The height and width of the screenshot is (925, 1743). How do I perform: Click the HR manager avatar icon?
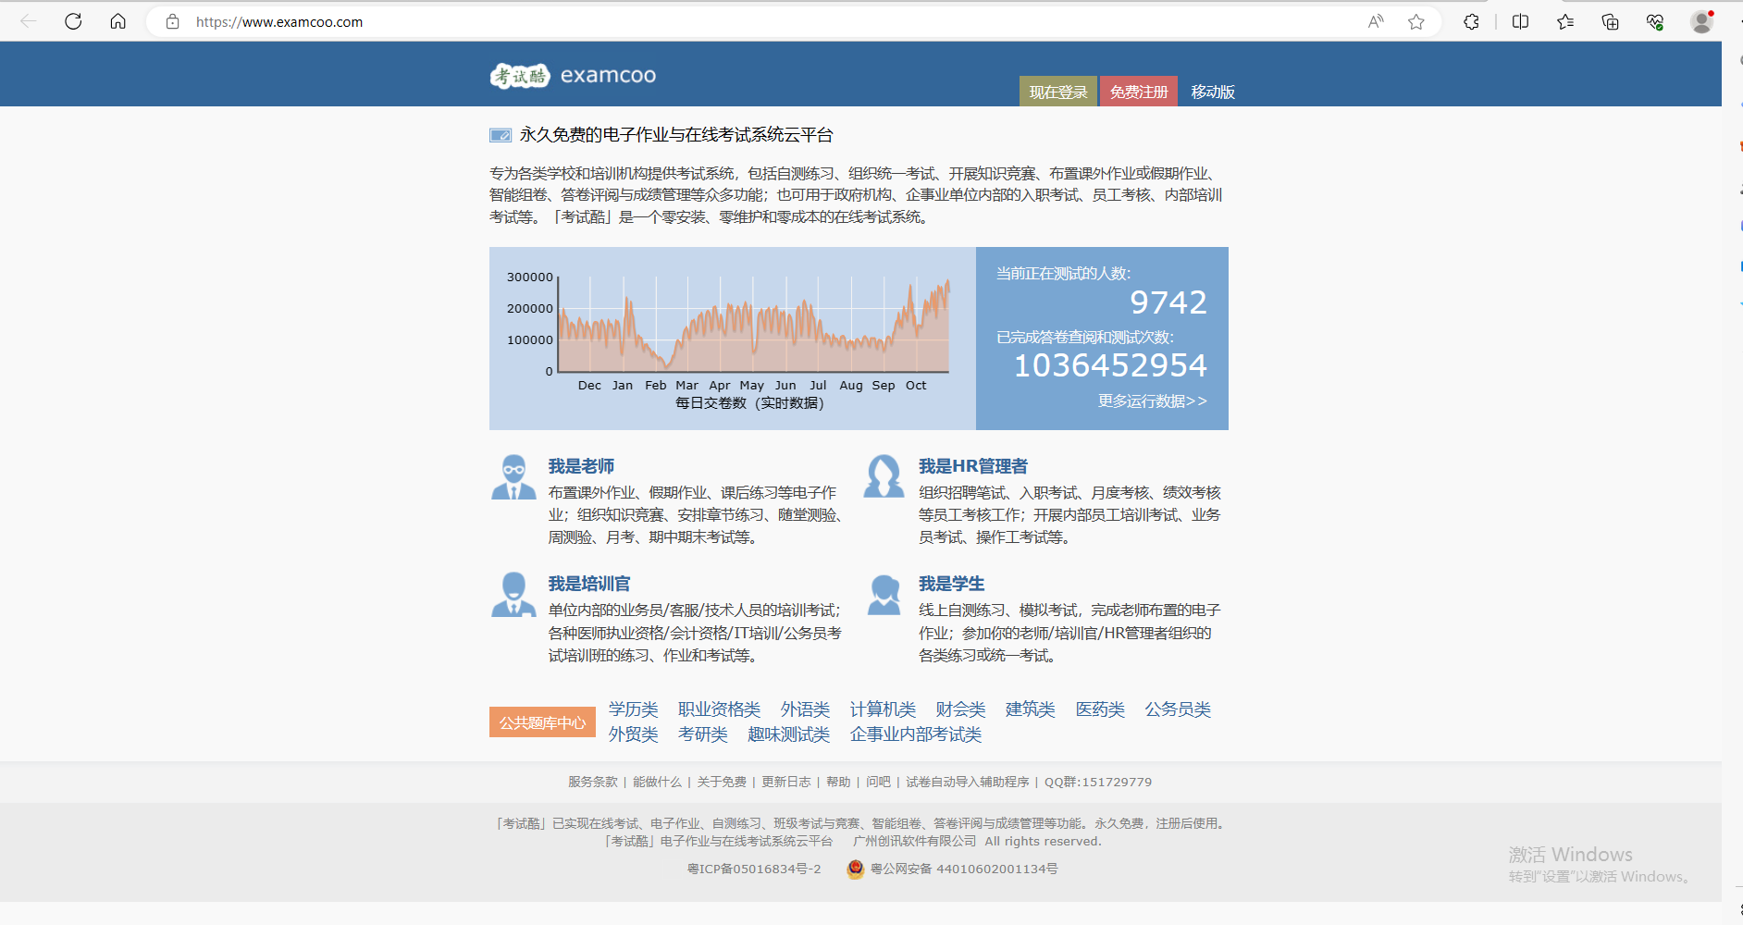point(884,476)
